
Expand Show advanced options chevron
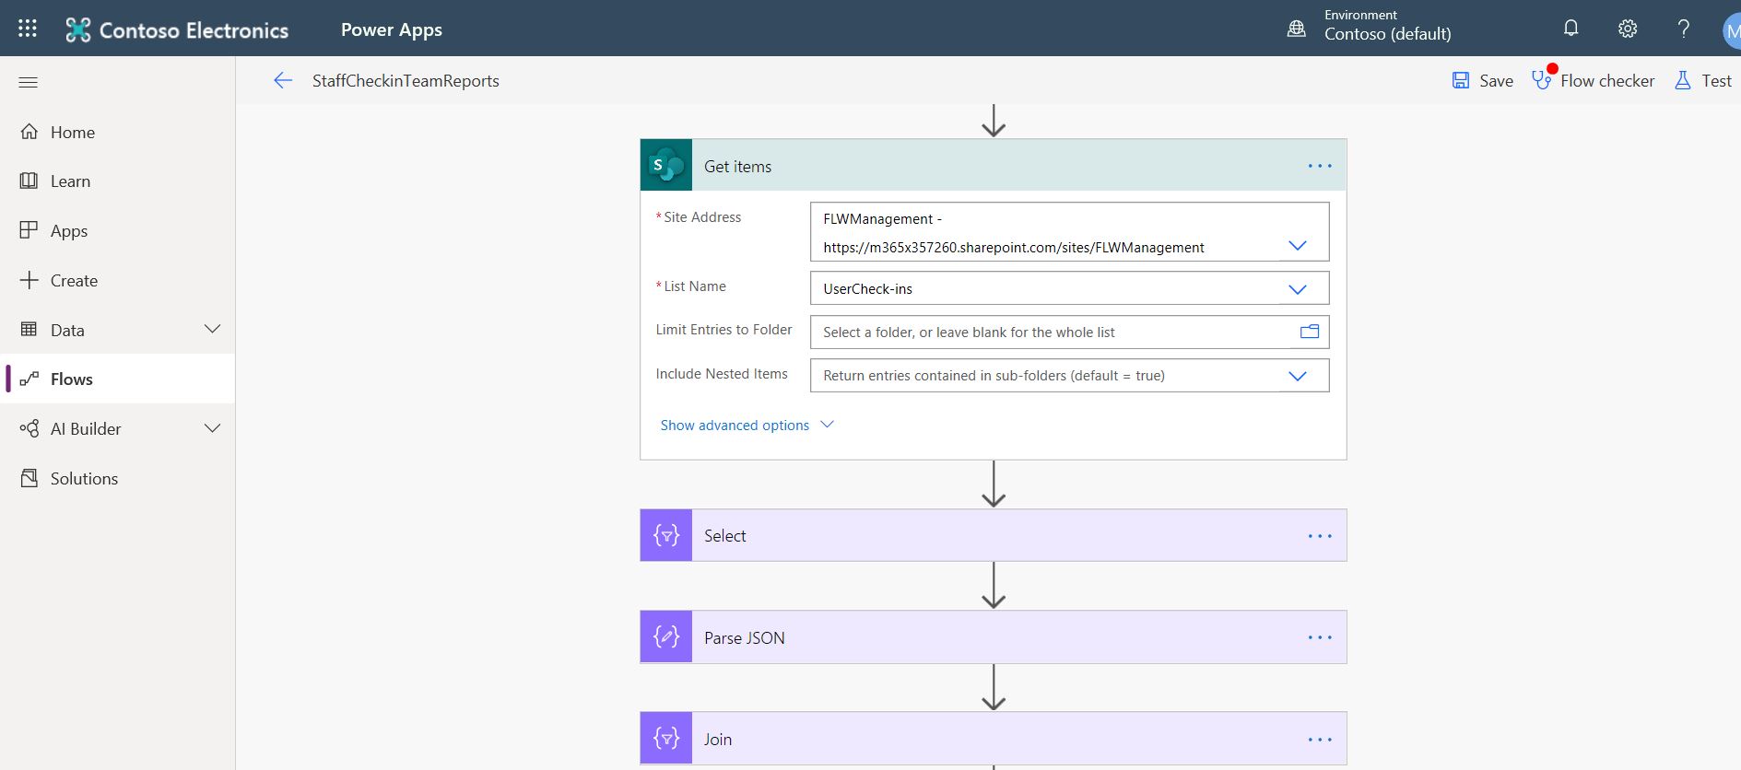point(827,425)
